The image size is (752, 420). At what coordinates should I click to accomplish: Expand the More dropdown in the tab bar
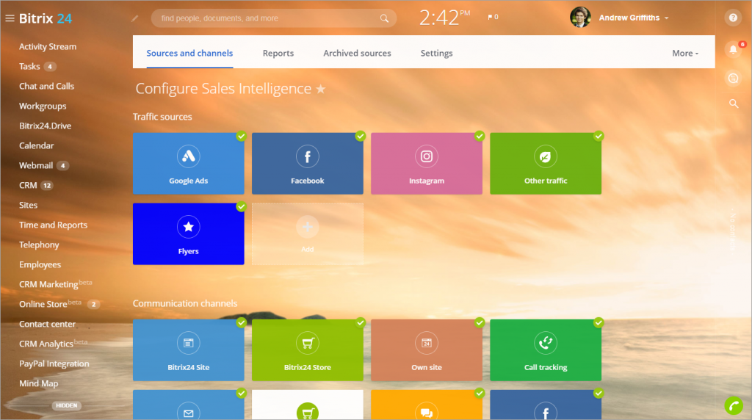[x=685, y=53]
